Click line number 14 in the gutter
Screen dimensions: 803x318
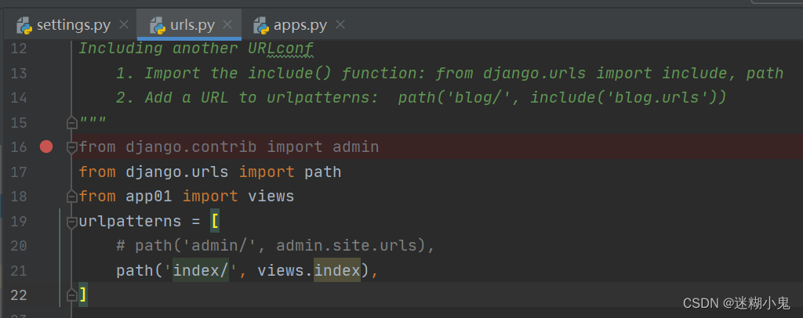pos(19,98)
